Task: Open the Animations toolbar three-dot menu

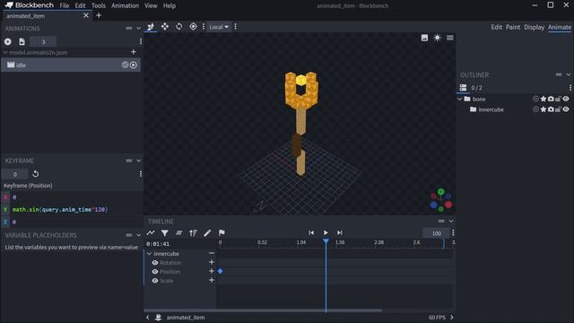Action: (x=141, y=42)
